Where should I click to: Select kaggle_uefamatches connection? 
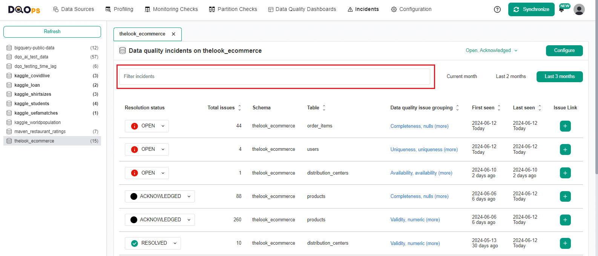coord(52,113)
